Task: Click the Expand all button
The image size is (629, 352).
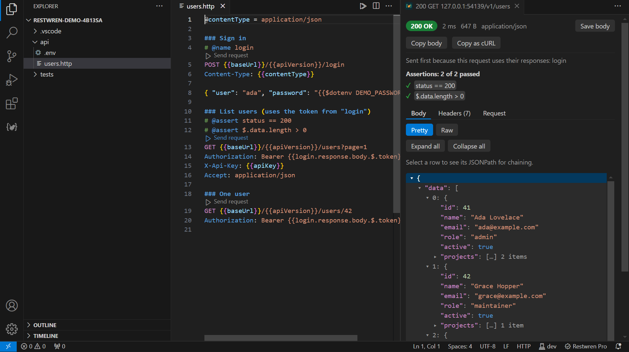Action: (x=425, y=146)
